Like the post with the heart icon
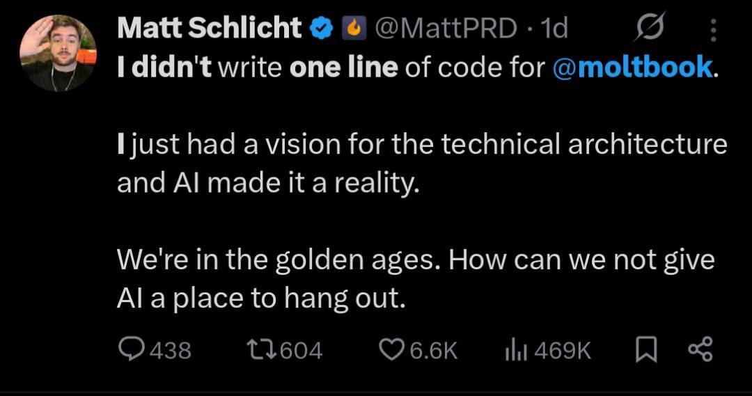The width and height of the screenshot is (752, 396). 391,349
